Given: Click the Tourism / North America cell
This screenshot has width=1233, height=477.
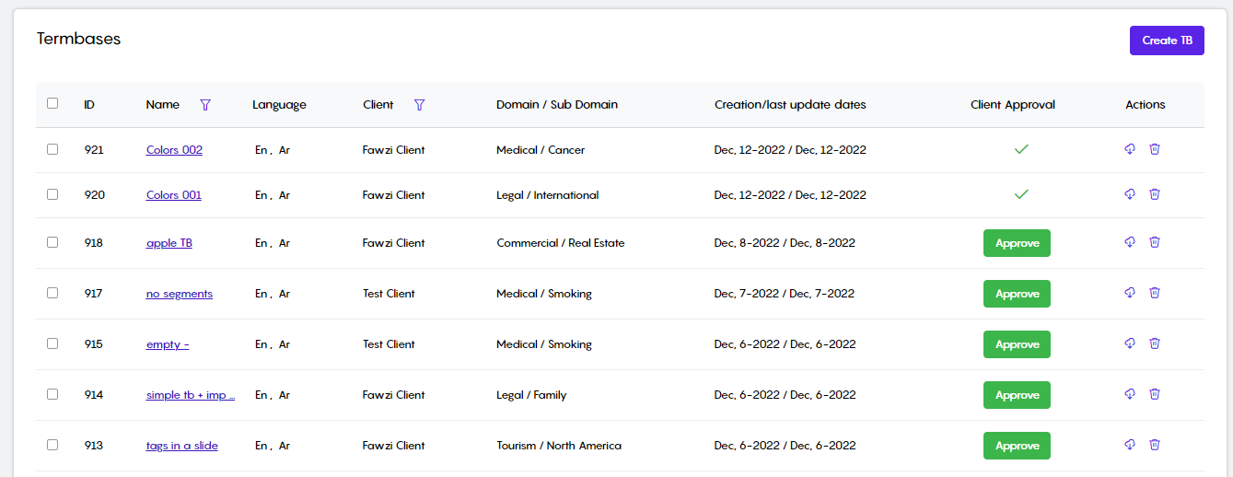Looking at the screenshot, I should tap(559, 446).
